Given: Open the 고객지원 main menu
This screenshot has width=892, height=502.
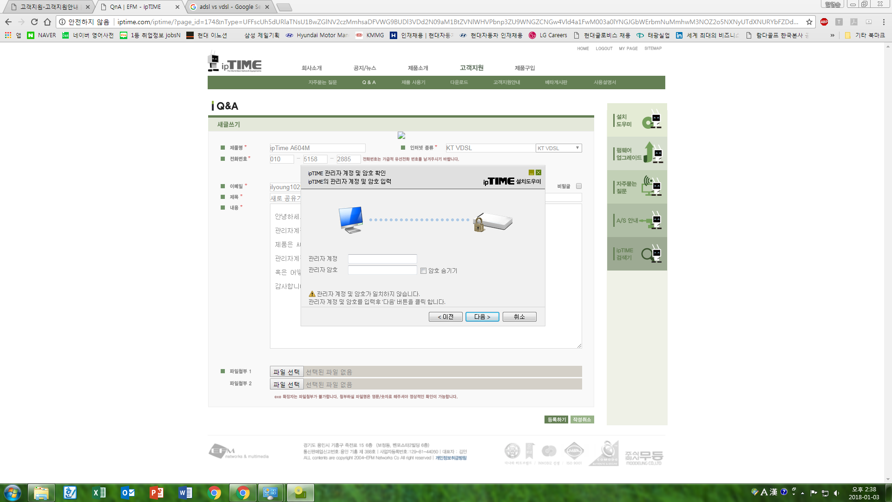Looking at the screenshot, I should coord(472,68).
